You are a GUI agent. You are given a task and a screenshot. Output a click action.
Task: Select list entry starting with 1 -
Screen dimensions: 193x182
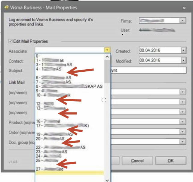(x=70, y=60)
